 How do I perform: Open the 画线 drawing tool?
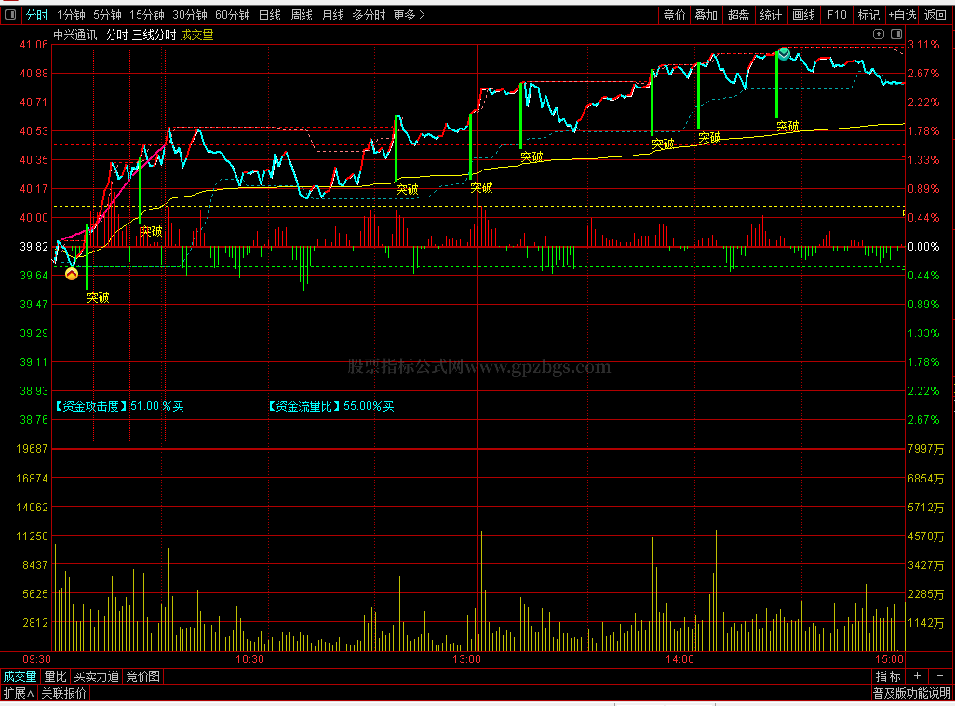[804, 15]
